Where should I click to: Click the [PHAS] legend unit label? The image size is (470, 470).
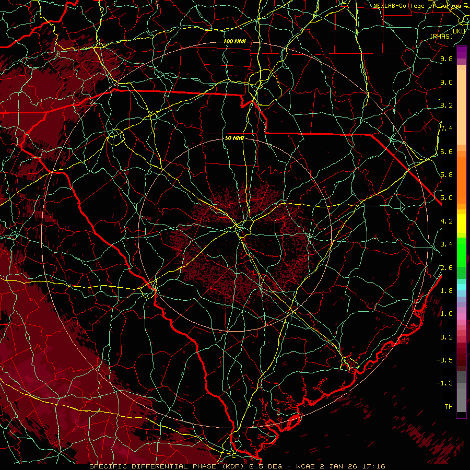click(441, 36)
